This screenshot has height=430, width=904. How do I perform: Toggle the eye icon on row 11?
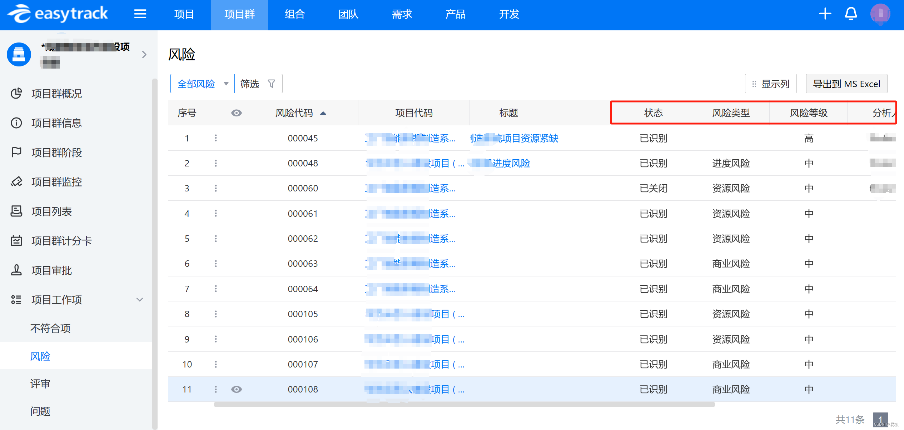pyautogui.click(x=236, y=389)
